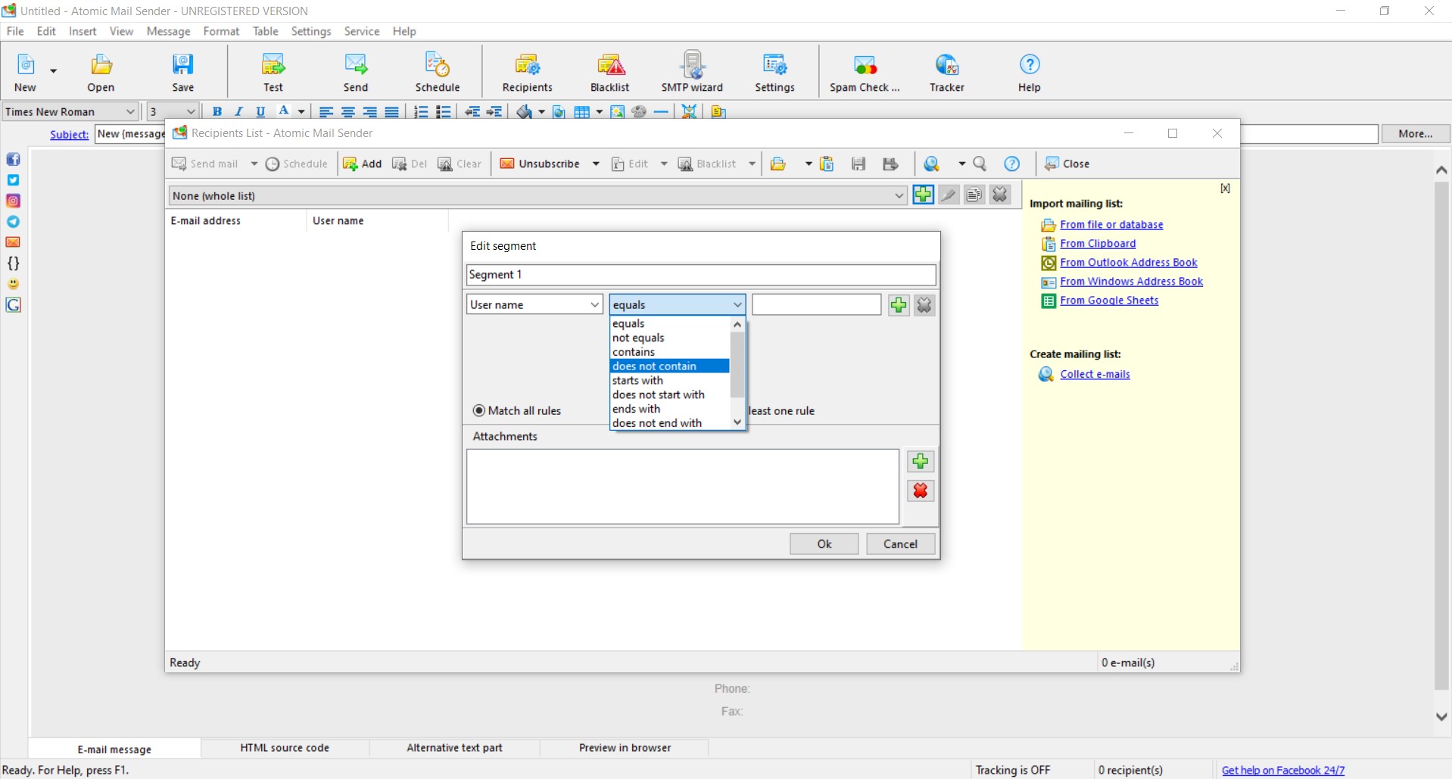Expand the New button dropdown arrow
Screen dimensions: 1452x779
[x=53, y=71]
